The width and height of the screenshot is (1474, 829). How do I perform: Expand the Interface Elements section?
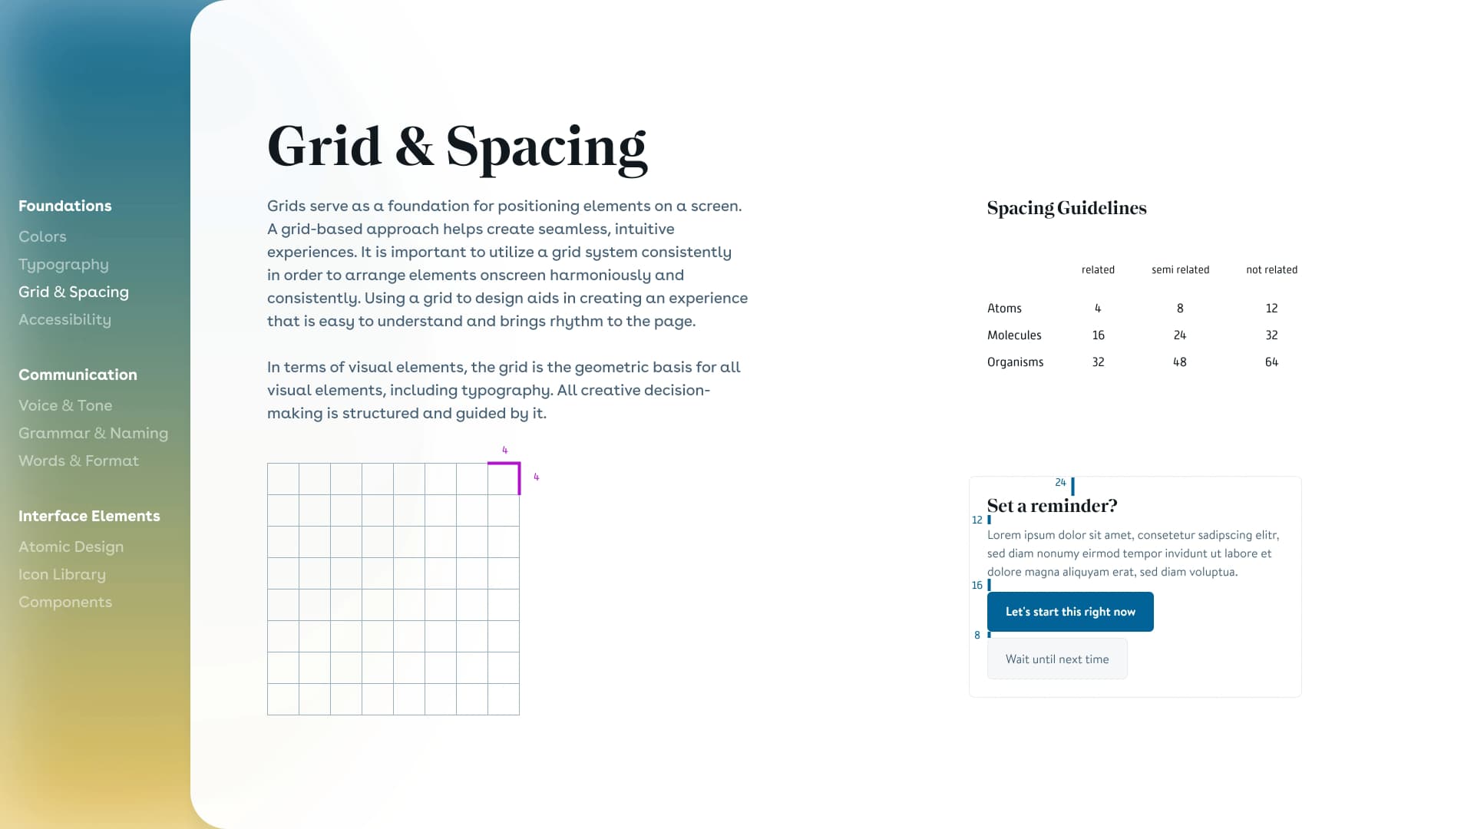tap(89, 517)
